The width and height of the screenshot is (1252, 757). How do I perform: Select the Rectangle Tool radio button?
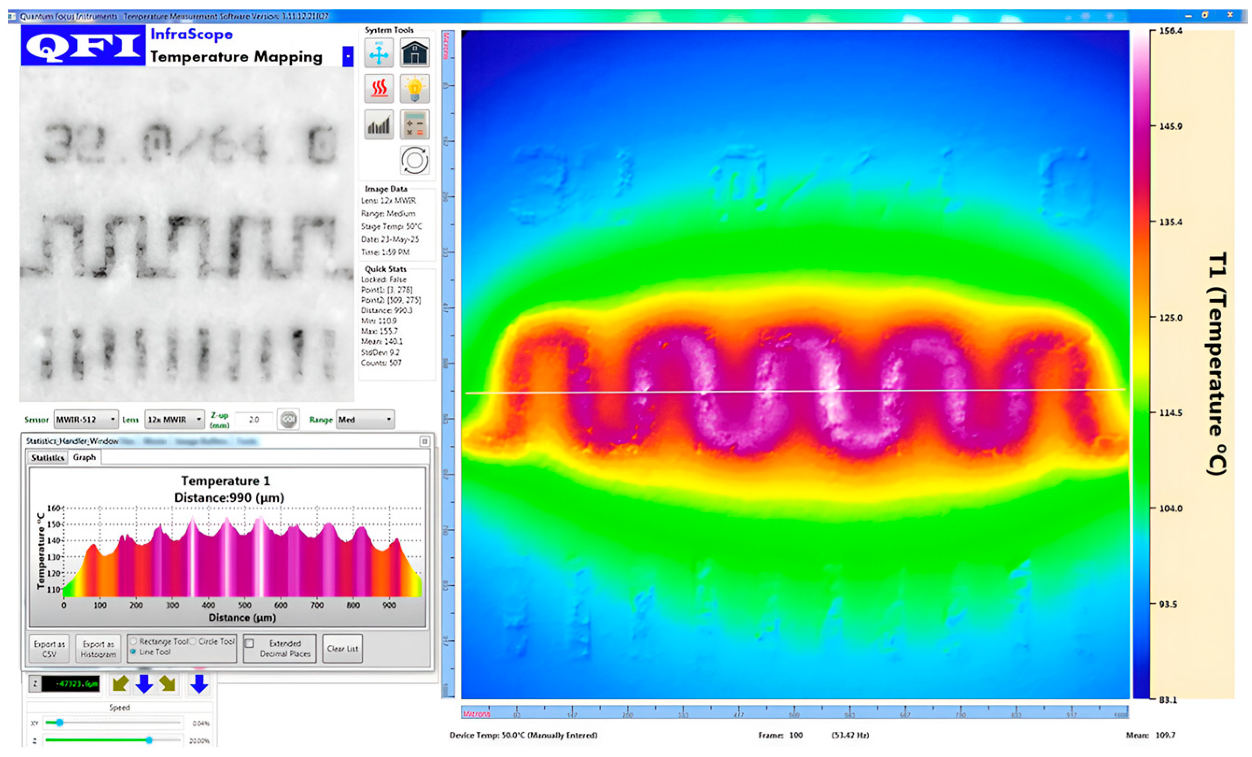coord(134,641)
